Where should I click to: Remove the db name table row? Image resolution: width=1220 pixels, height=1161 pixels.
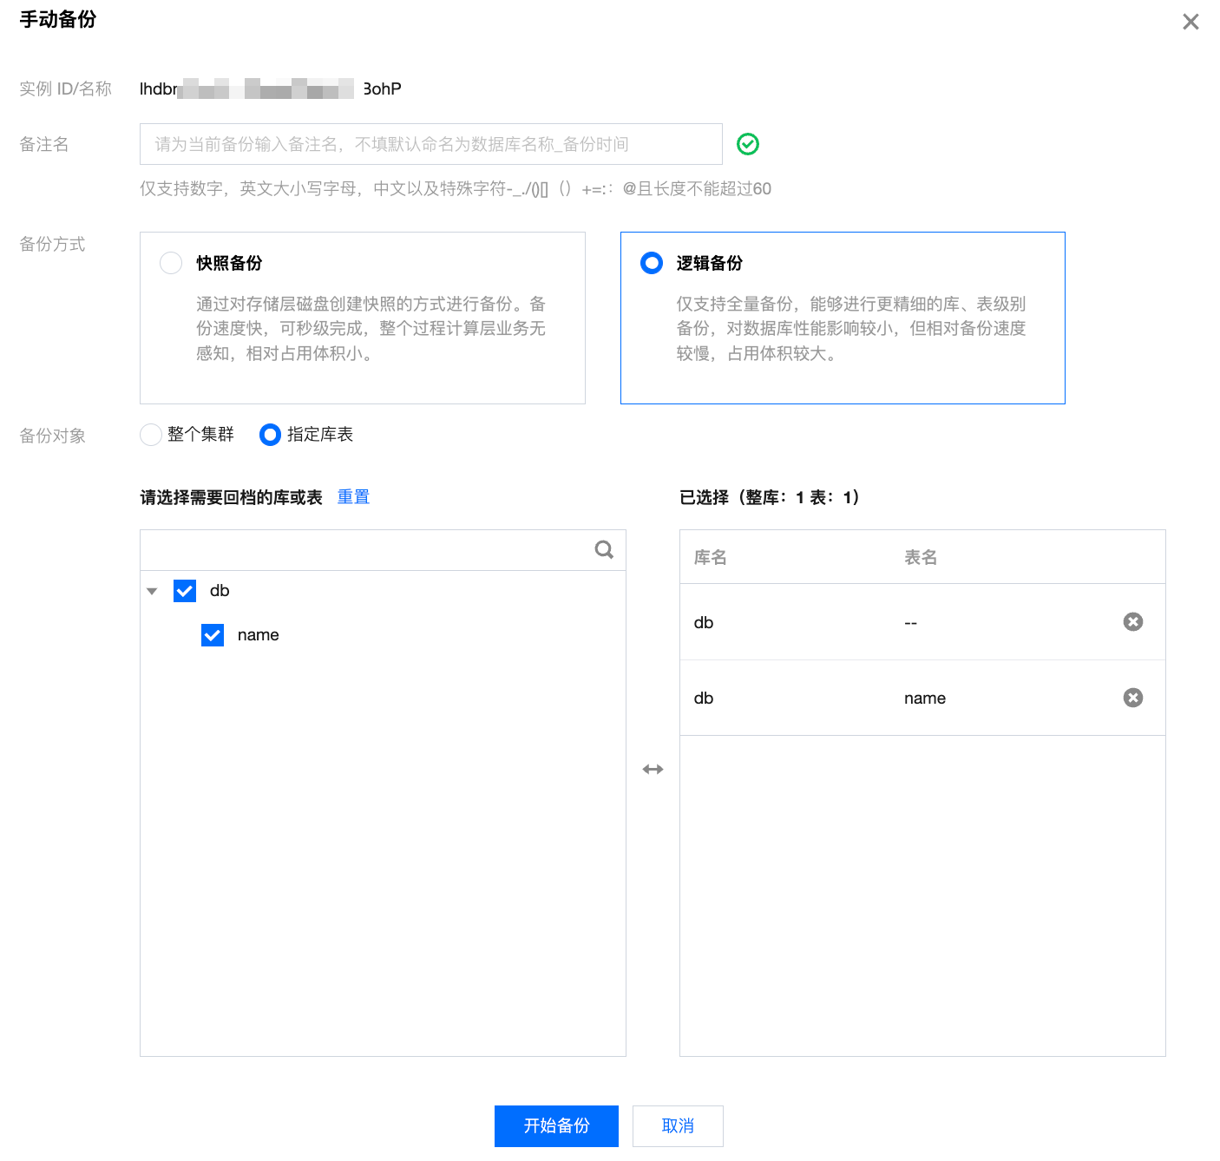coord(1132,698)
